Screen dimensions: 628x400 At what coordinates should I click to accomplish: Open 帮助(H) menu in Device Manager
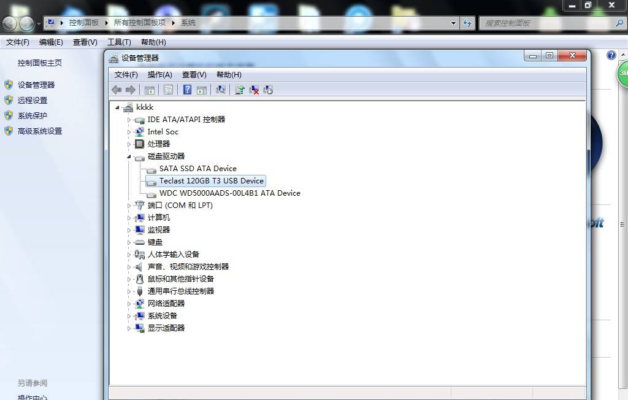(x=229, y=75)
